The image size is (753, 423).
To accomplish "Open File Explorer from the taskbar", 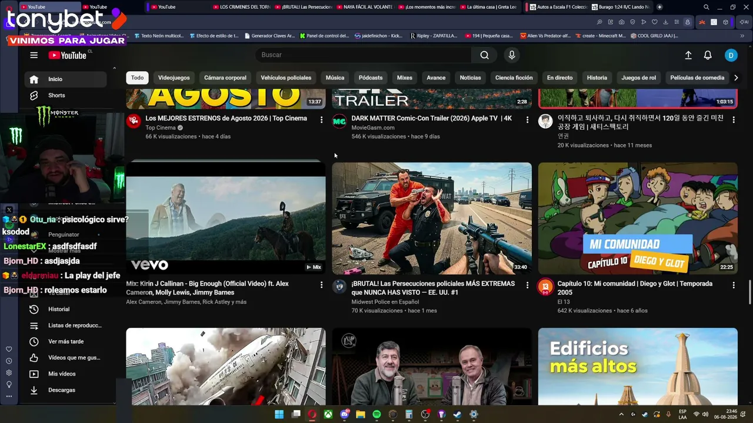I will click(360, 415).
